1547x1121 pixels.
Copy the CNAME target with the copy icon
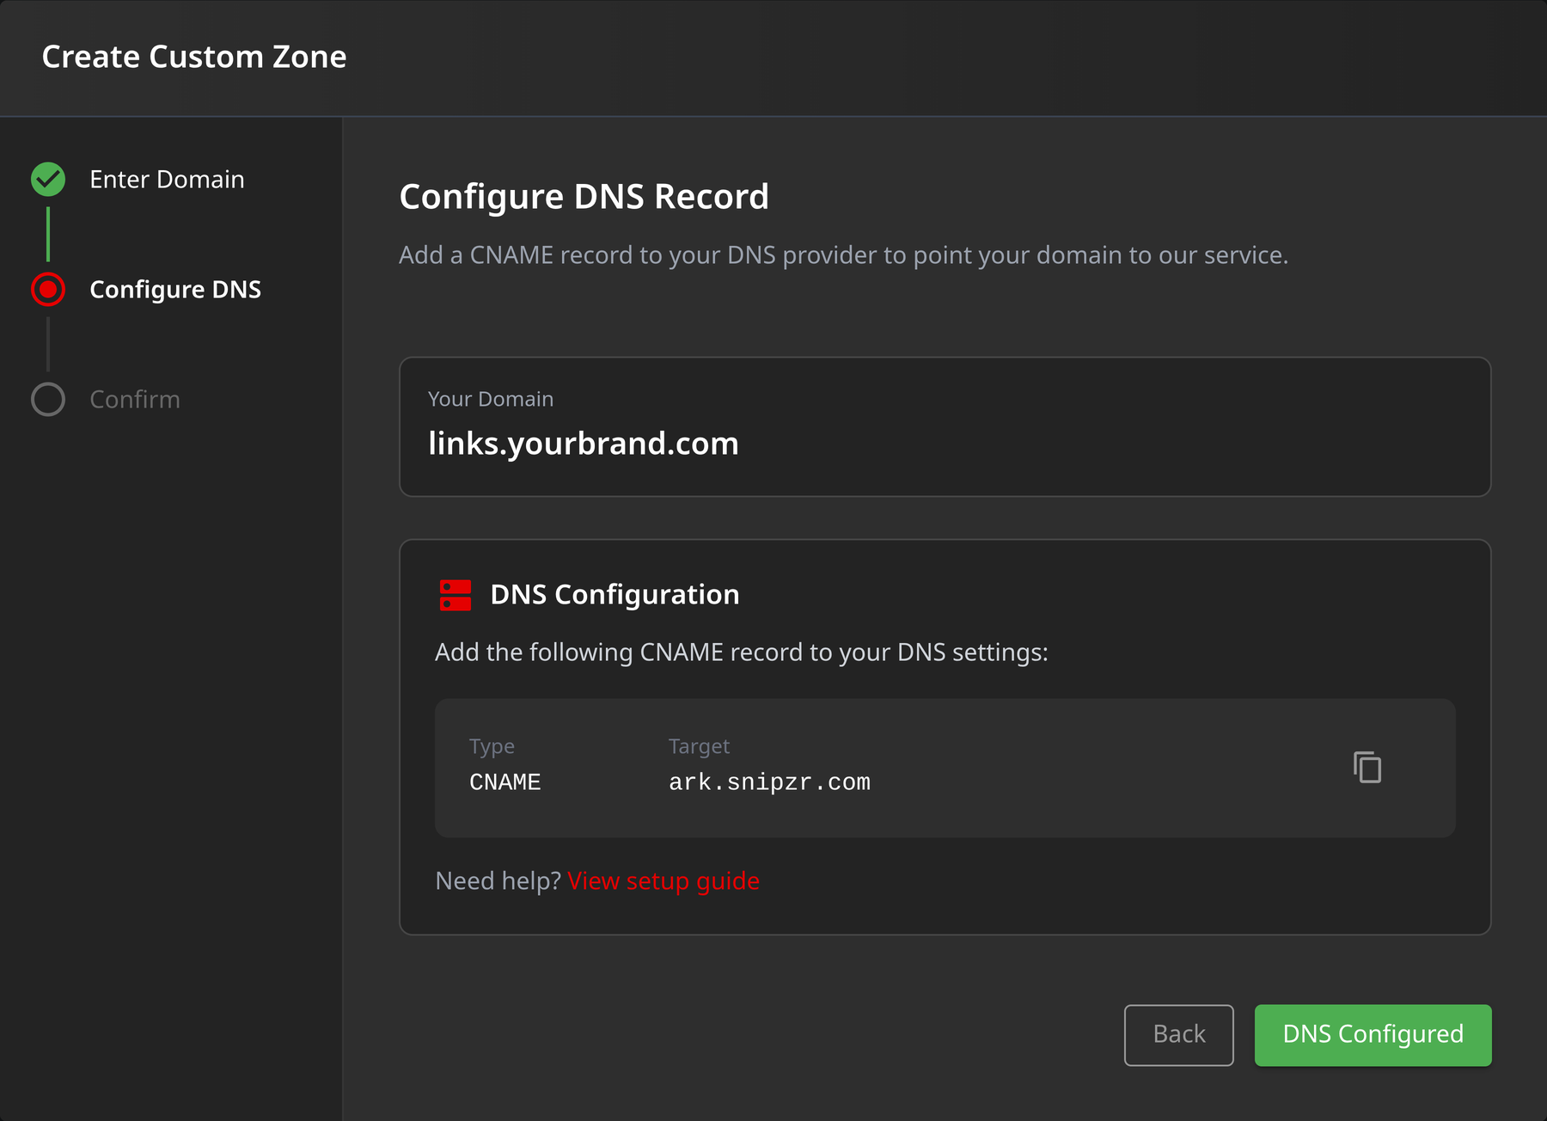coord(1367,767)
